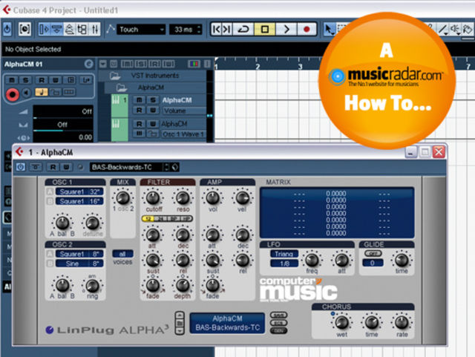The width and height of the screenshot is (475, 357).
Task: Open the Osc 1 Wave 1 parameter dropdown
Action: [184, 134]
